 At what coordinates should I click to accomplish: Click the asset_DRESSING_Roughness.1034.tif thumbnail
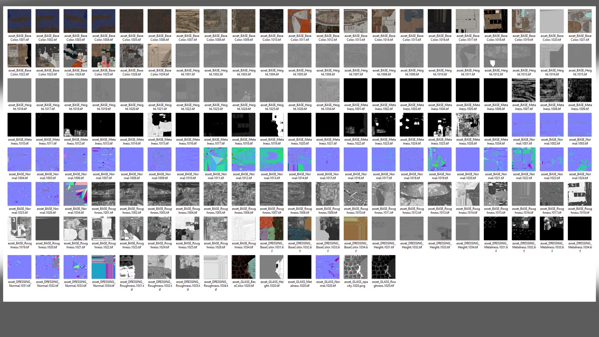(216, 267)
